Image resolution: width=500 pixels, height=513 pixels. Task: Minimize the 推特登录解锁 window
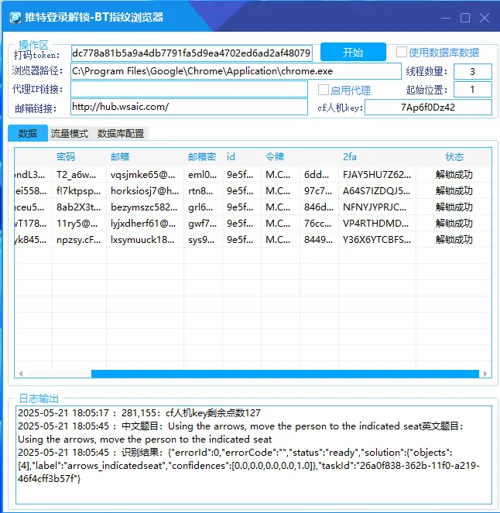tap(446, 18)
